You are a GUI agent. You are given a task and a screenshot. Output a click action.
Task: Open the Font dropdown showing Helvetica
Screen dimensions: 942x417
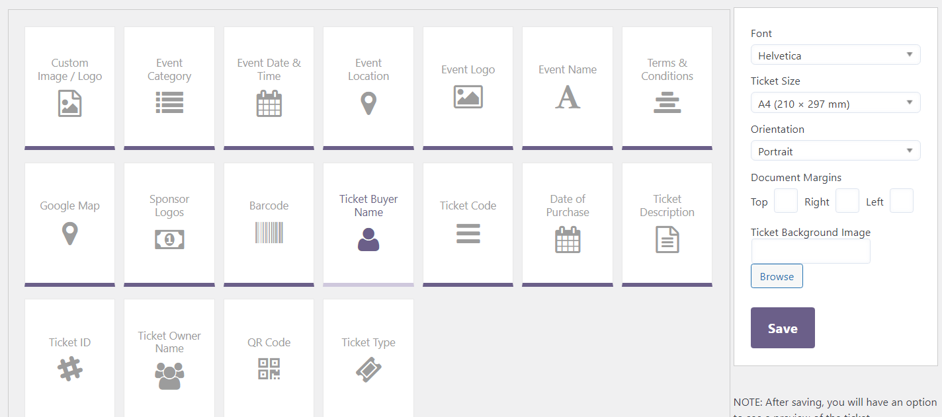(x=835, y=55)
